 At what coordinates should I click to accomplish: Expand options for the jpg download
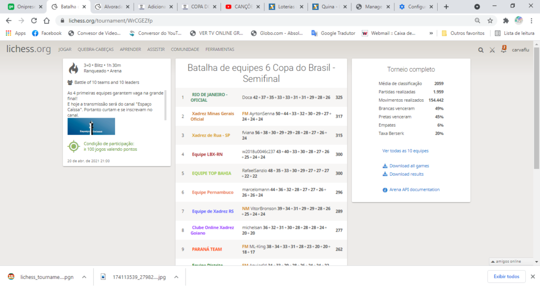(x=176, y=276)
